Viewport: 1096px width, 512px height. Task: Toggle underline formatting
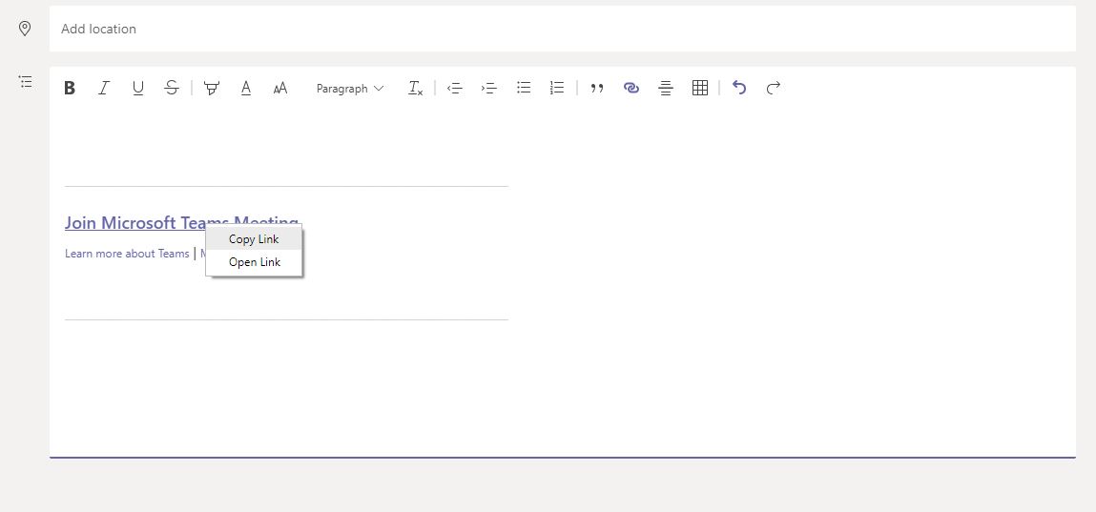click(x=138, y=88)
